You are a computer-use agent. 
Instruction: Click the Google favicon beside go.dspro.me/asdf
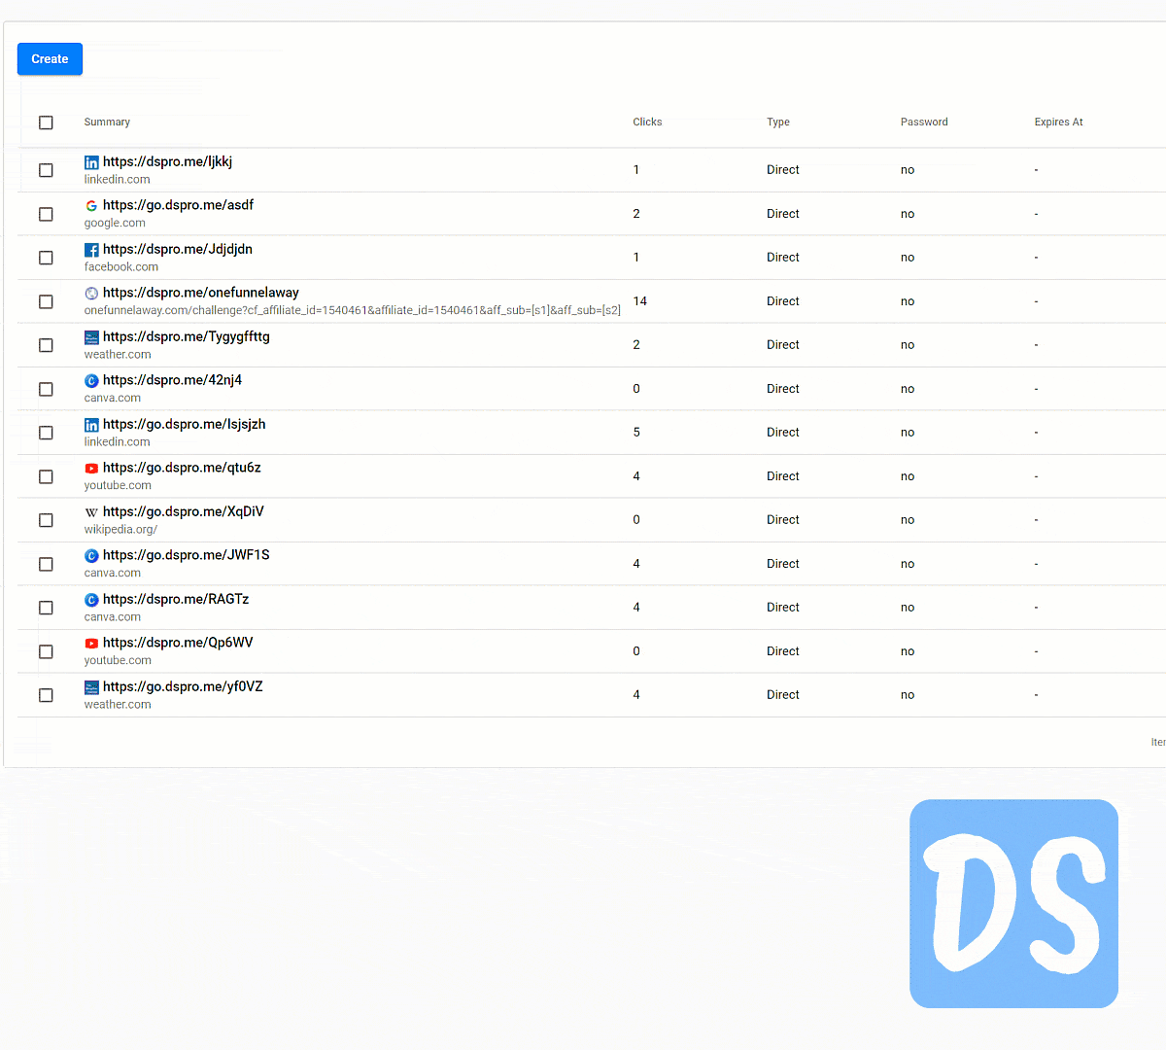[91, 206]
